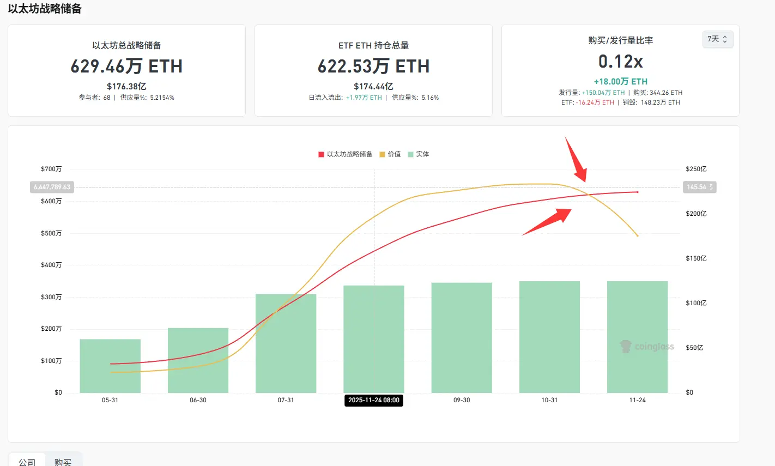This screenshot has width=775, height=466.
Task: Click the 622.53万 ETH value
Action: (373, 66)
